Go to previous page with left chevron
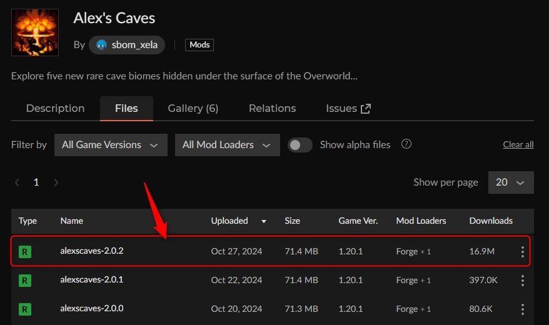Image resolution: width=549 pixels, height=325 pixels. pos(17,182)
